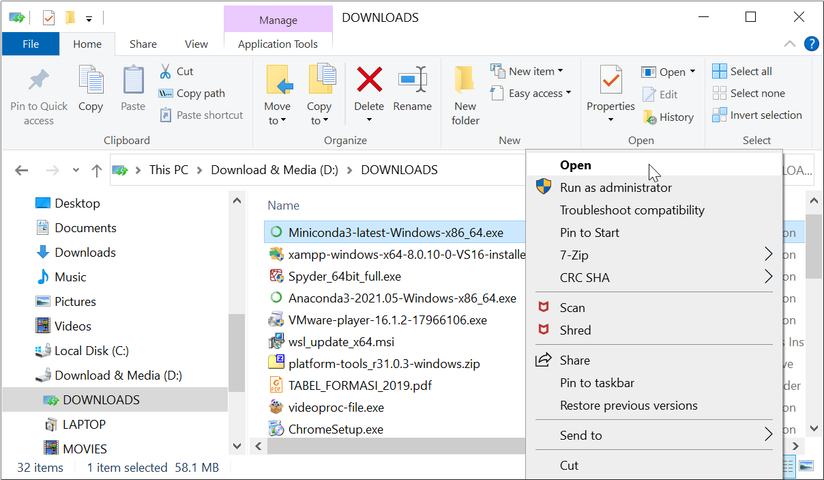Viewport: 824px width, 480px height.
Task: Click the Manage contextual tab
Action: (278, 19)
